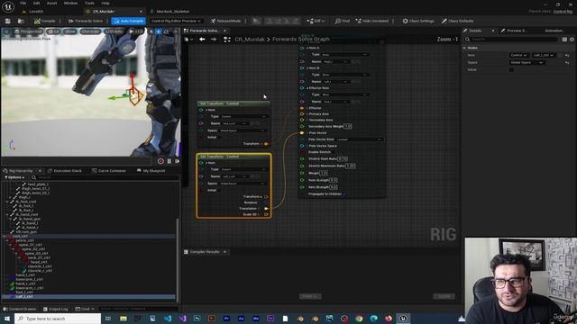Image resolution: width=577 pixels, height=324 pixels.
Task: Open the LOD Auto dropdown
Action: 114,31
